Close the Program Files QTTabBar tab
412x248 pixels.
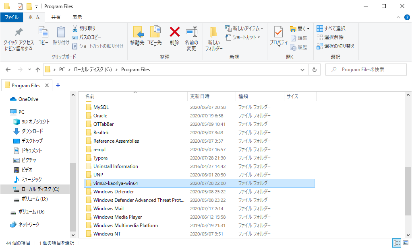coord(47,85)
